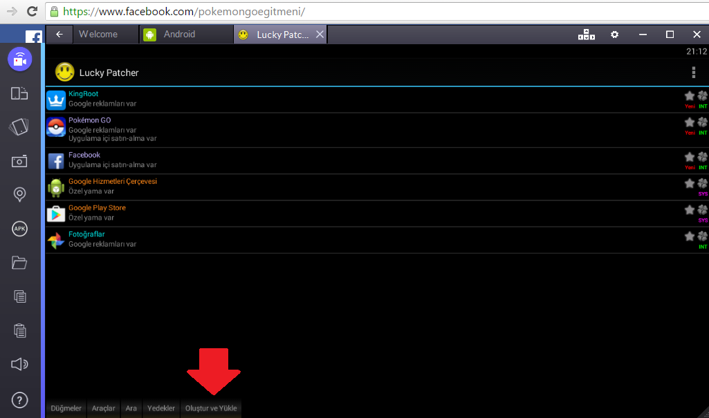This screenshot has height=418, width=709.
Task: Click "Özel yama var" under Google Play Store
Action: (x=91, y=218)
